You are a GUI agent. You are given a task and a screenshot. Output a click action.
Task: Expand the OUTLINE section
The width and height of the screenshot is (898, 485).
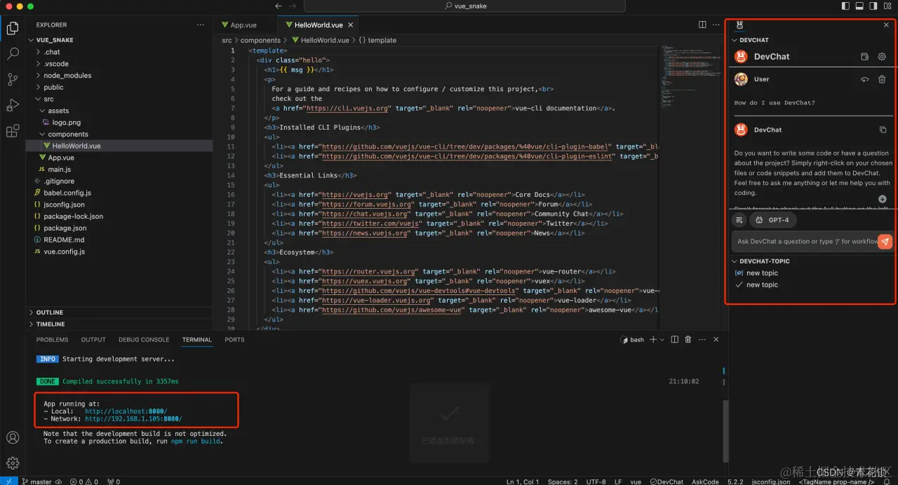click(x=119, y=313)
